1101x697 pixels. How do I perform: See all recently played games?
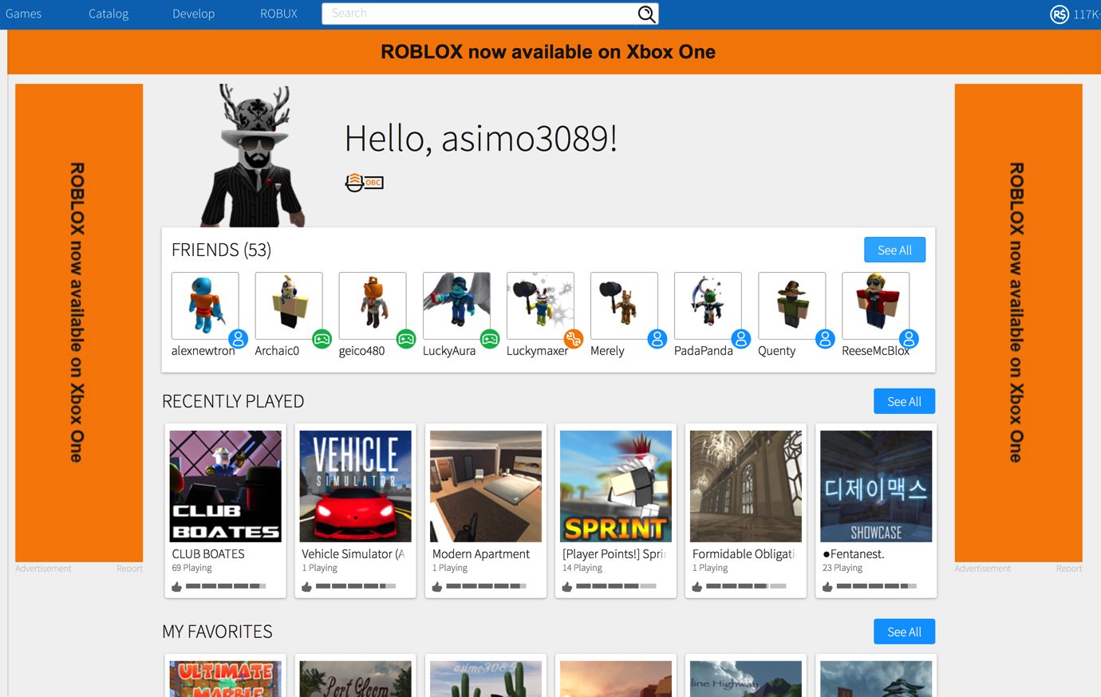(x=904, y=401)
